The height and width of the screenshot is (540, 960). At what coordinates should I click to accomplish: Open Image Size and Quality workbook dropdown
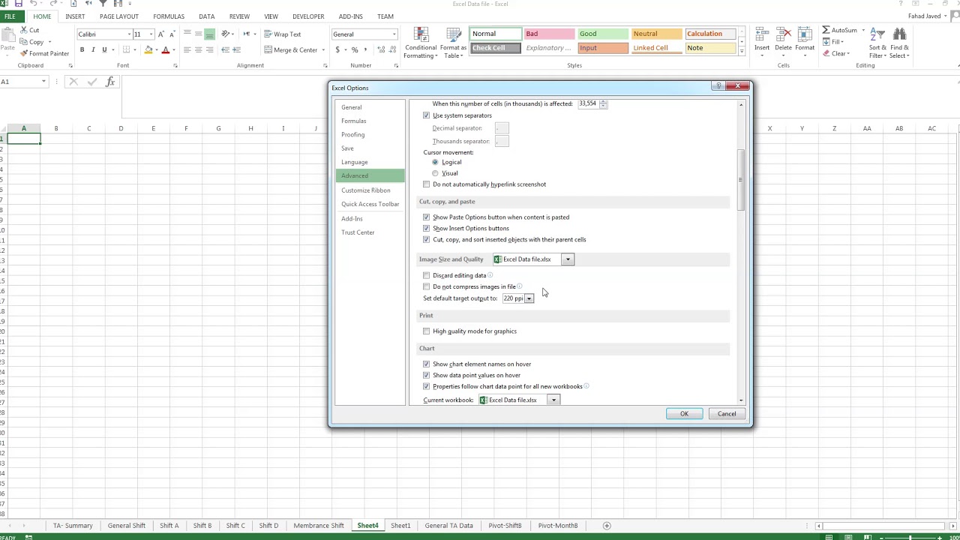pyautogui.click(x=568, y=259)
